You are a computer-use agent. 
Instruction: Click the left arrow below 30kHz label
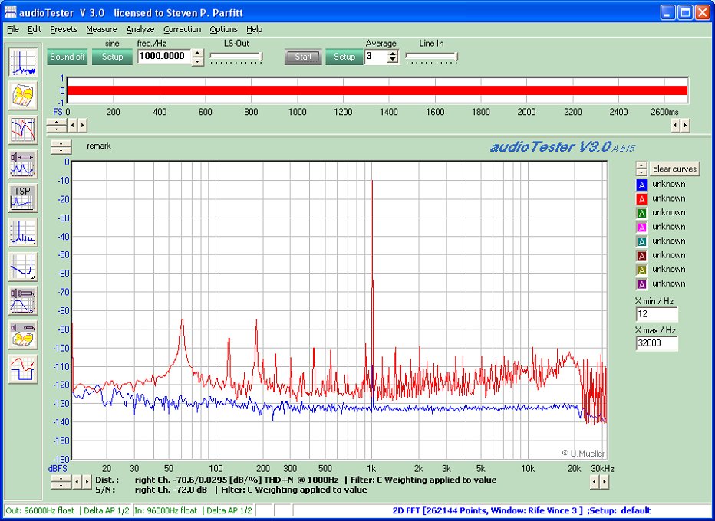click(x=595, y=482)
